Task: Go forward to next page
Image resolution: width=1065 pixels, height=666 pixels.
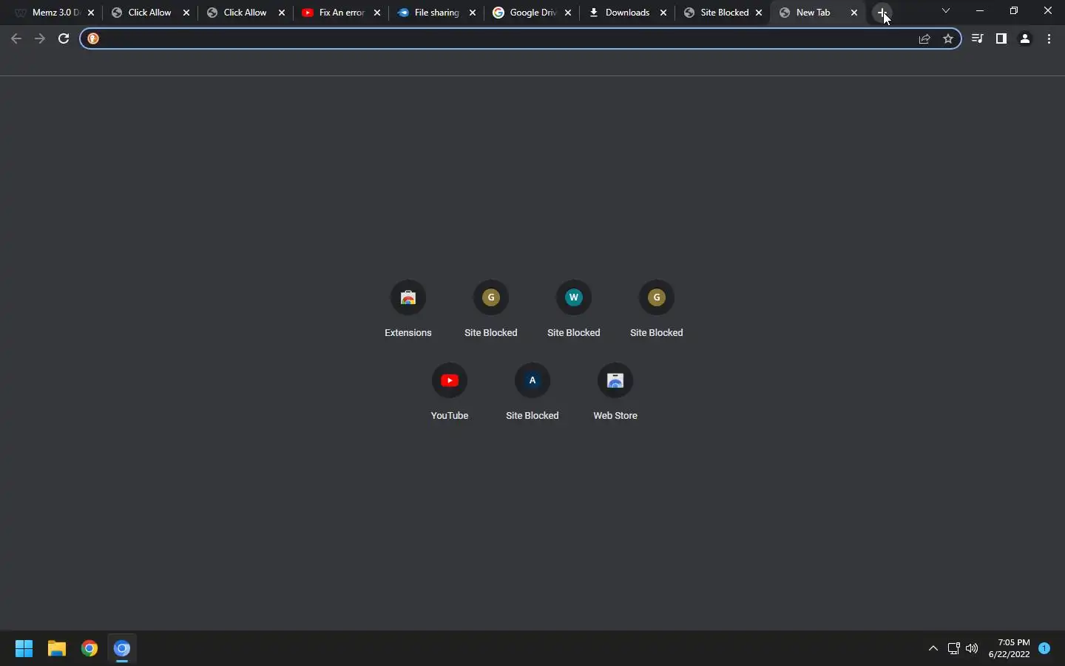Action: [40, 38]
